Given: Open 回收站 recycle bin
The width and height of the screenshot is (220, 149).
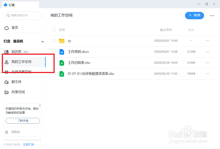Looking at the screenshot, I should [x=16, y=132].
